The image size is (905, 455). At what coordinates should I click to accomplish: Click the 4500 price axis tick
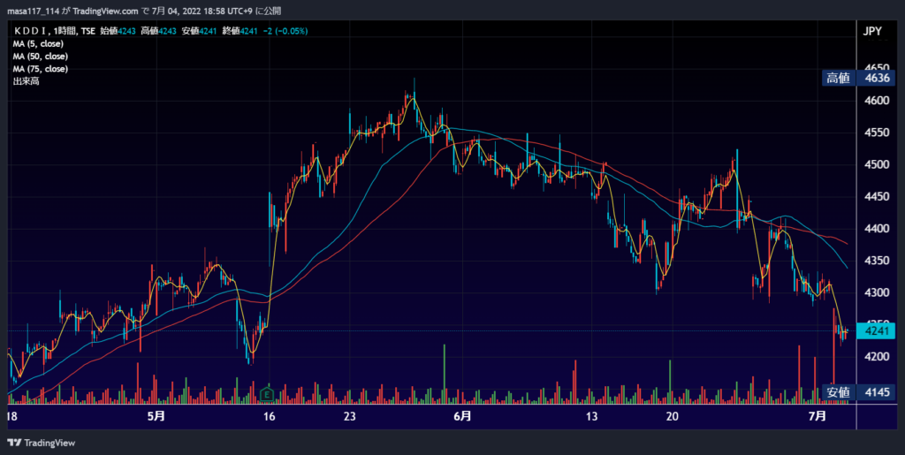(x=876, y=165)
